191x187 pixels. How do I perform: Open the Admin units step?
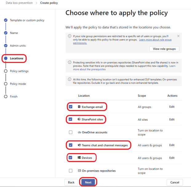18,46
